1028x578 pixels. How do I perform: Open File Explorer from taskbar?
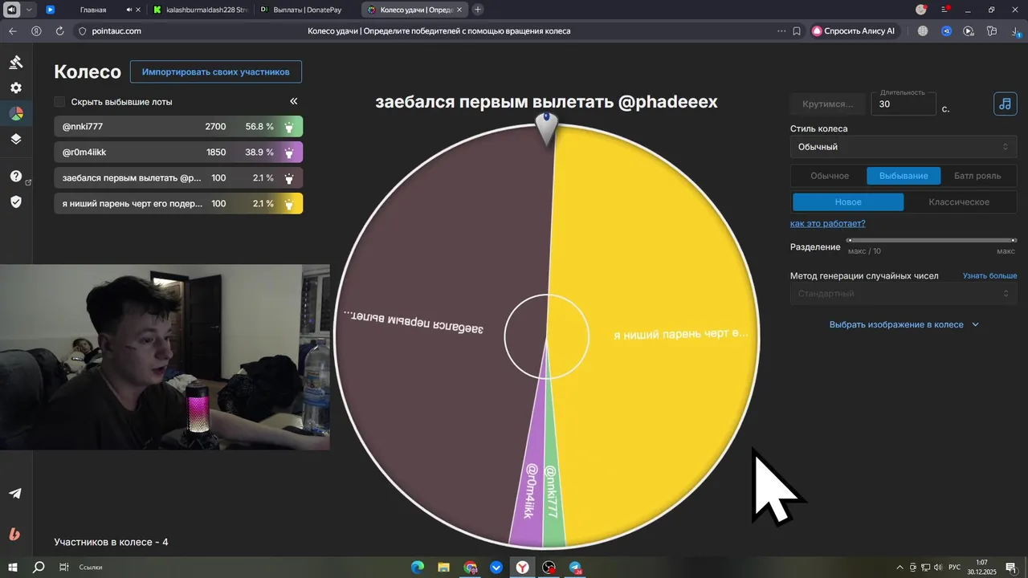tap(444, 568)
